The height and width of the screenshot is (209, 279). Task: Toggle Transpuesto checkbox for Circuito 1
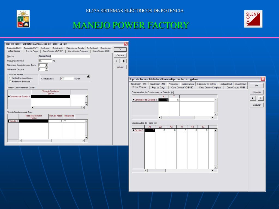coord(65,121)
